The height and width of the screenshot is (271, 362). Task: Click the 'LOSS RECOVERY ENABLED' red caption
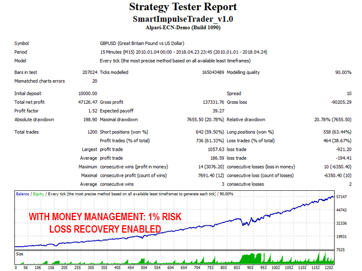(x=105, y=229)
